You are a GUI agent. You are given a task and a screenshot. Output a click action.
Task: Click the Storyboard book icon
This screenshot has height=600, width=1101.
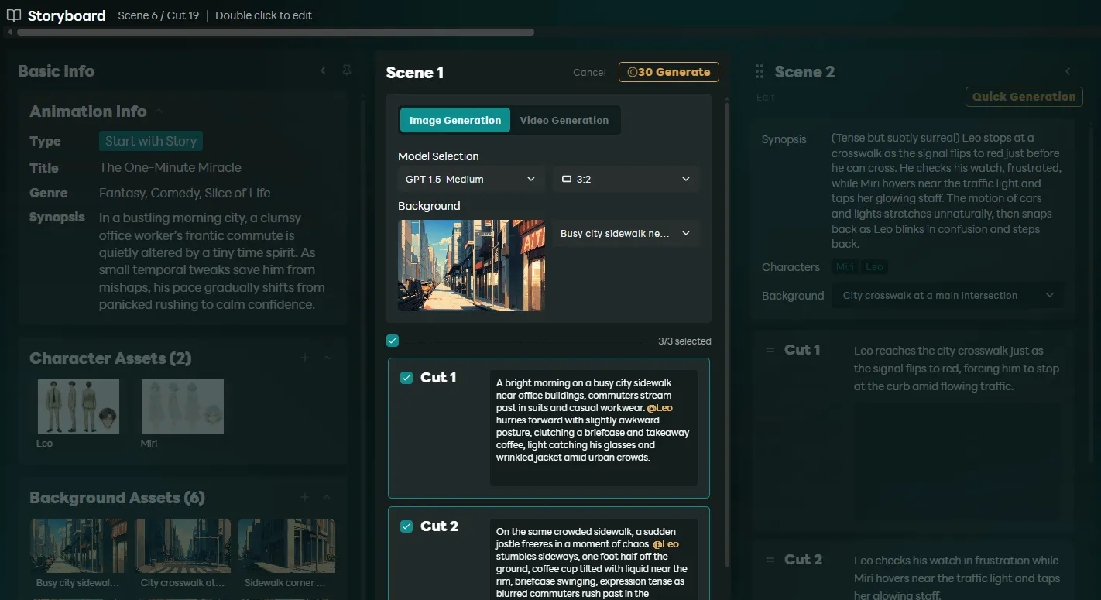point(14,15)
